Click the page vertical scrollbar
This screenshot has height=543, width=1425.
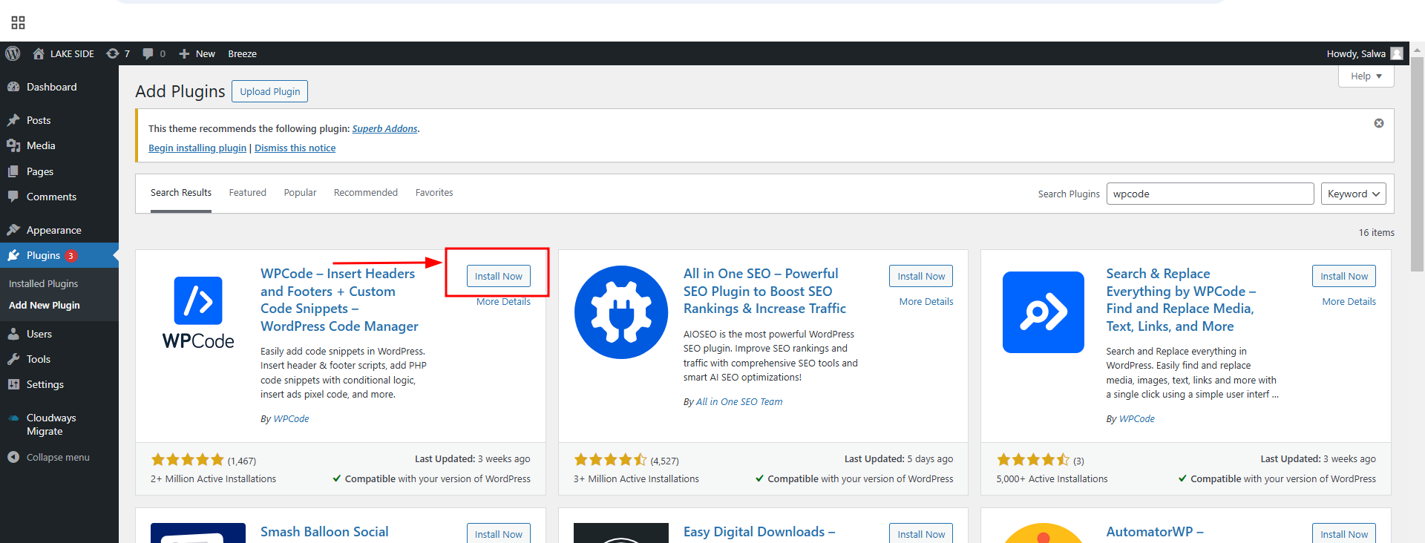[1418, 163]
